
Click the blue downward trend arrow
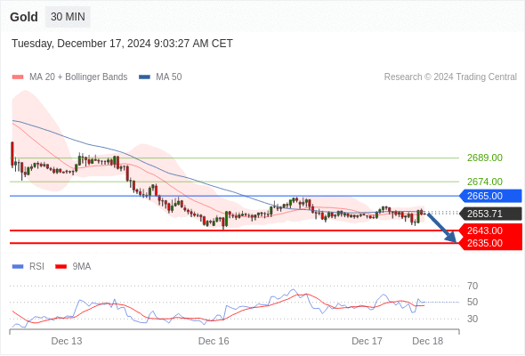click(x=442, y=228)
